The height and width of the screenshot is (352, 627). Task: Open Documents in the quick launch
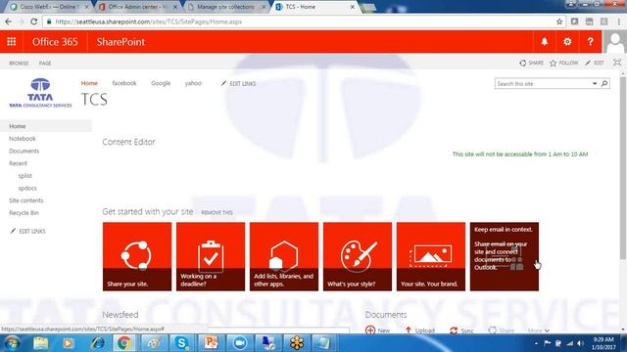pyautogui.click(x=24, y=151)
